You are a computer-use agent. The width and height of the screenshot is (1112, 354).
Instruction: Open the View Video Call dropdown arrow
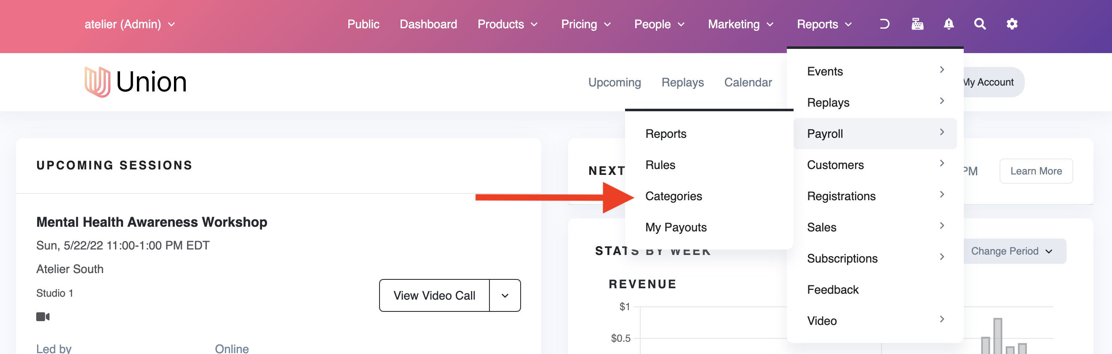505,296
